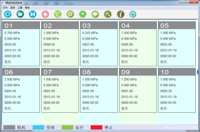Show info with the 'i' icon

(x=121, y=14)
